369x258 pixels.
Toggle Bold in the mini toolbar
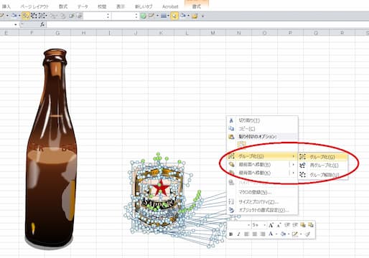click(231, 234)
